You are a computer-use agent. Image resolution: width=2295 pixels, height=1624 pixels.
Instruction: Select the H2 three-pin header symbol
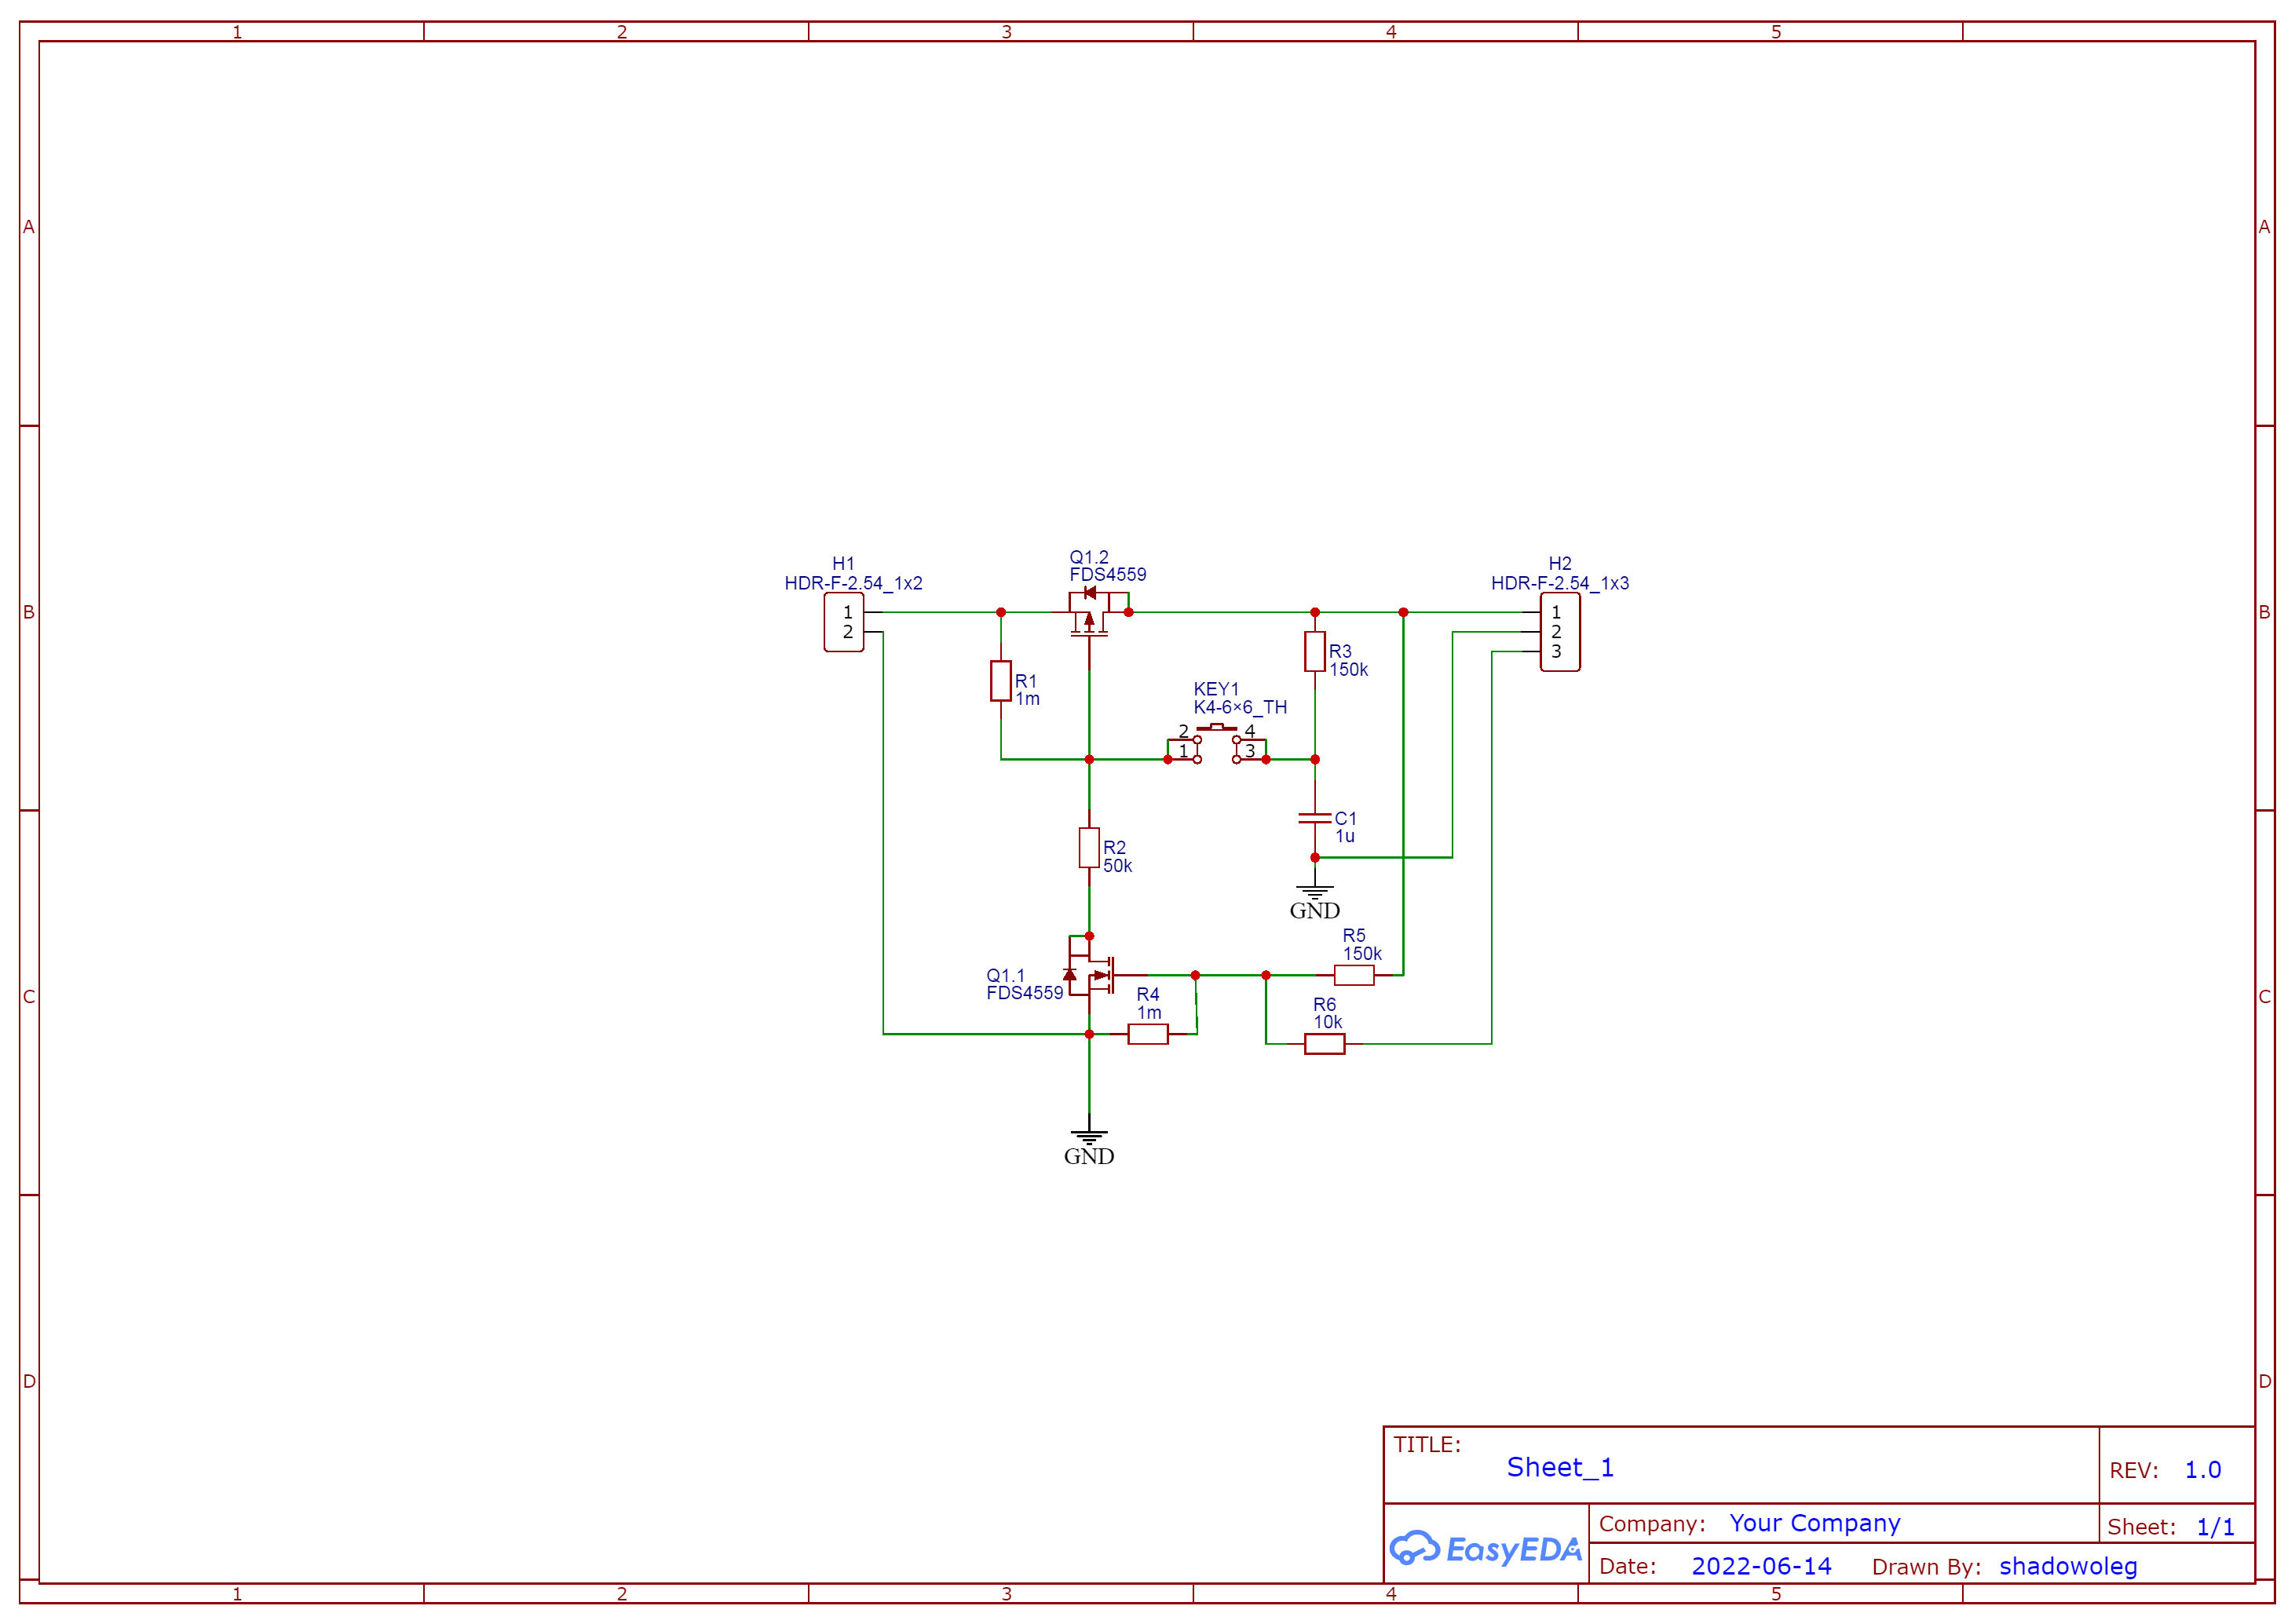click(x=1559, y=632)
